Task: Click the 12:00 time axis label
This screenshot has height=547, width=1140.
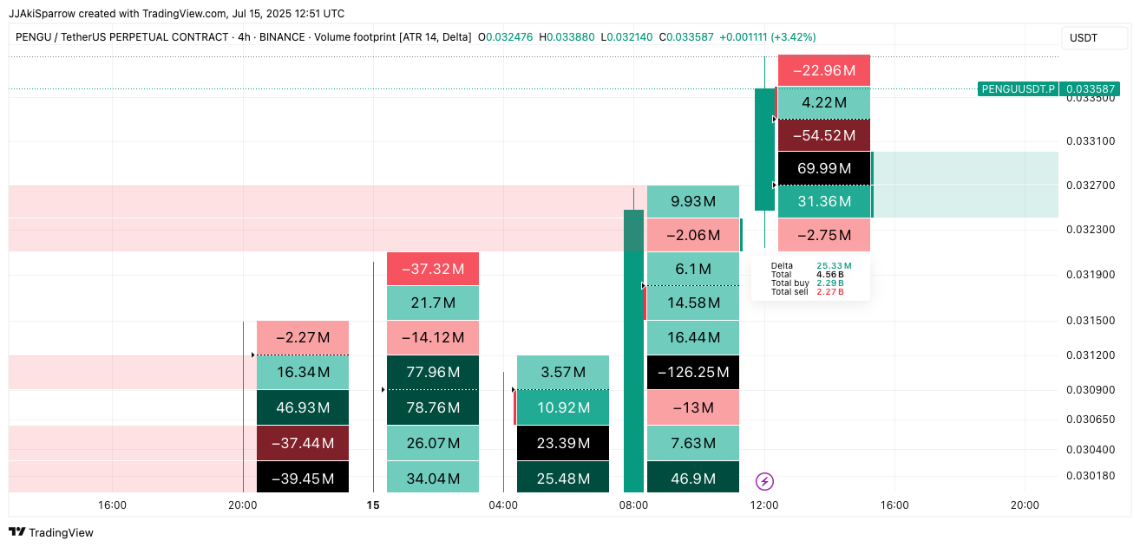Action: (x=763, y=505)
